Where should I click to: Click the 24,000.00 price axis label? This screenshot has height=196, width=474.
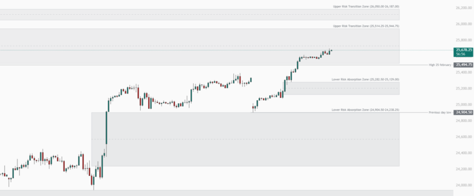[x=463, y=185]
